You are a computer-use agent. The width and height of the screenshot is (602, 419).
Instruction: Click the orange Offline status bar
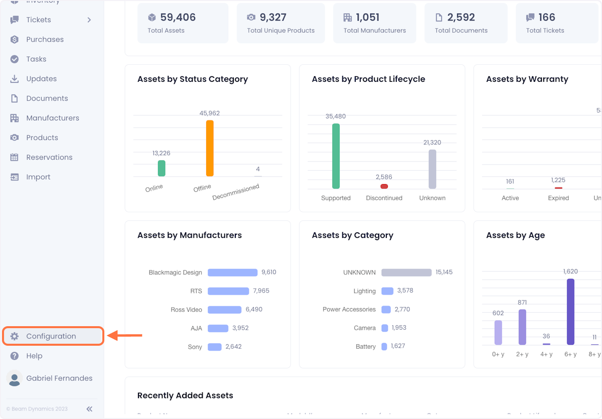(210, 148)
